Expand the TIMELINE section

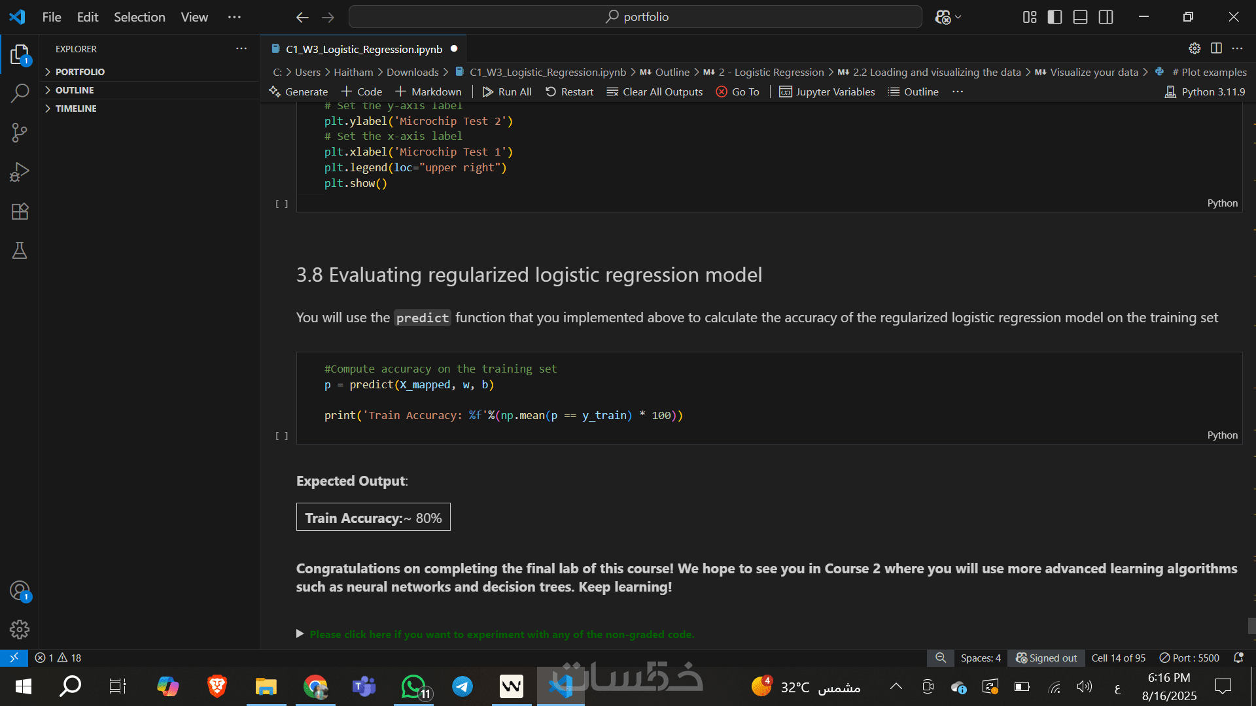76,109
